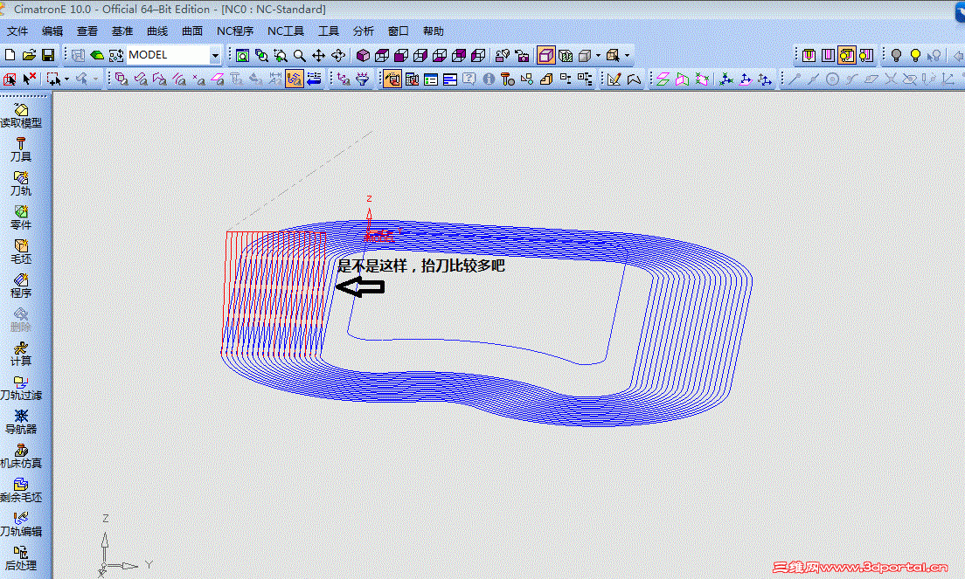Click the green sheet layer icon

pos(97,55)
